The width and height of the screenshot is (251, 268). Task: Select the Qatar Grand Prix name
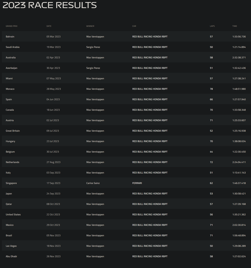(x=9, y=204)
